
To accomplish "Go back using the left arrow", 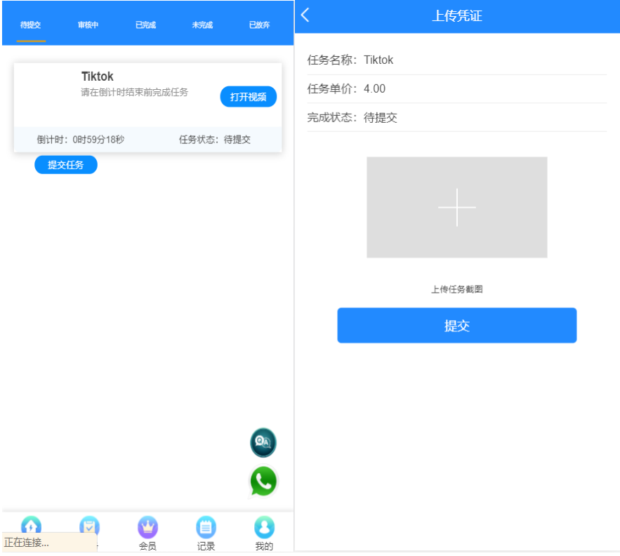I will [x=305, y=15].
